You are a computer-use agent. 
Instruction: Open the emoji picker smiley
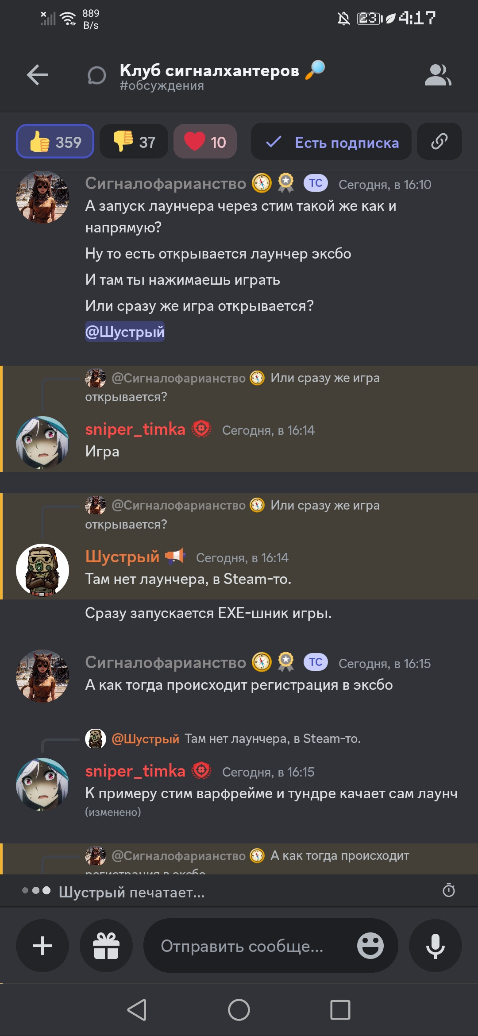[x=370, y=946]
